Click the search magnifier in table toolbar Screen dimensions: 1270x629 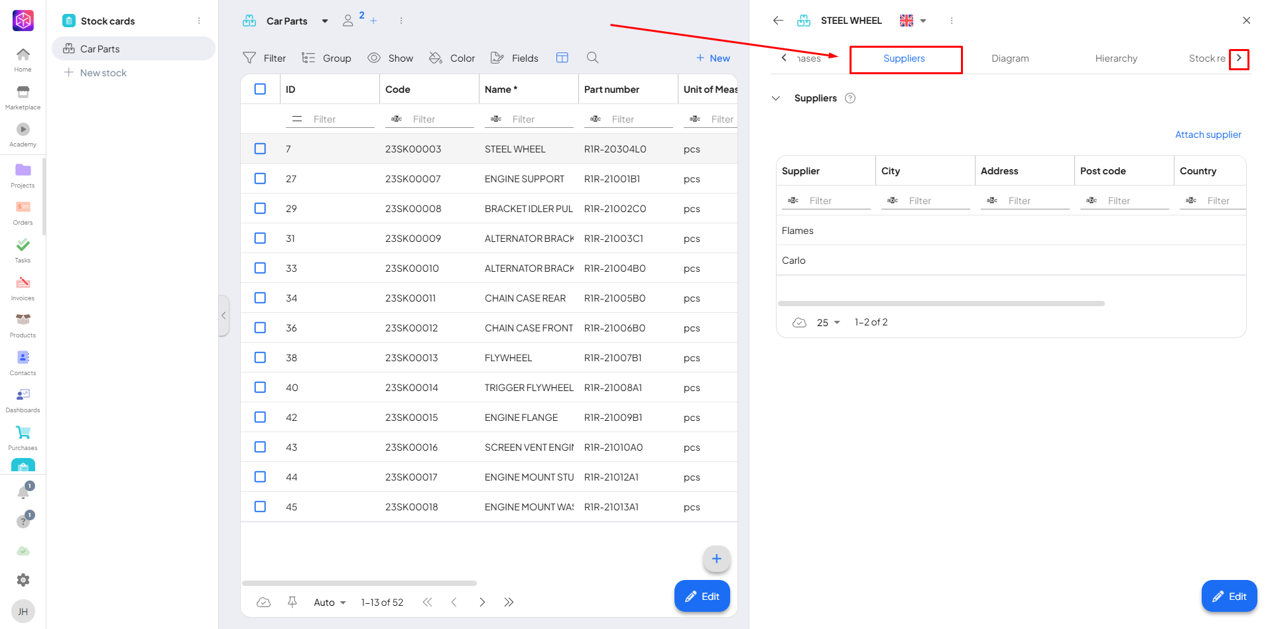[x=592, y=58]
